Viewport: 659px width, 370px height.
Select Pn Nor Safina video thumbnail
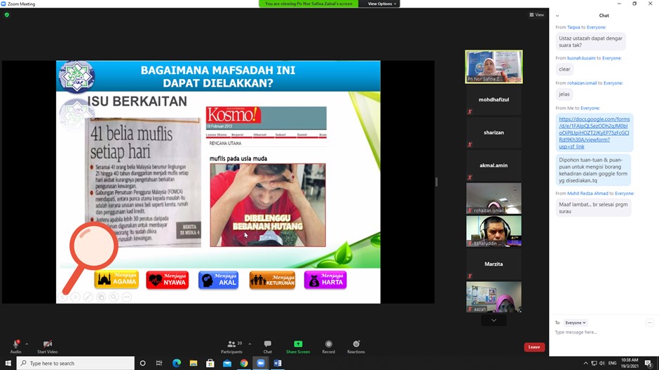pos(494,66)
